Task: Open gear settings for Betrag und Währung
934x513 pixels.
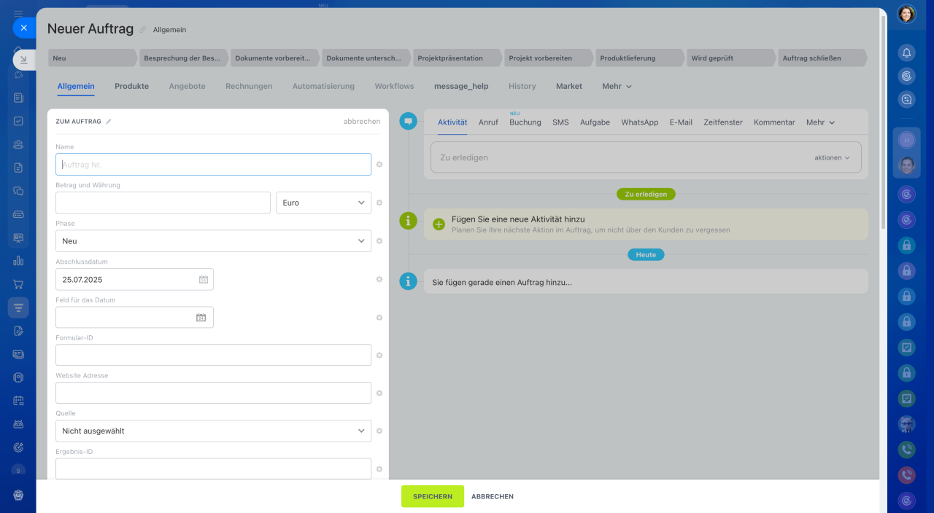Action: pyautogui.click(x=379, y=203)
